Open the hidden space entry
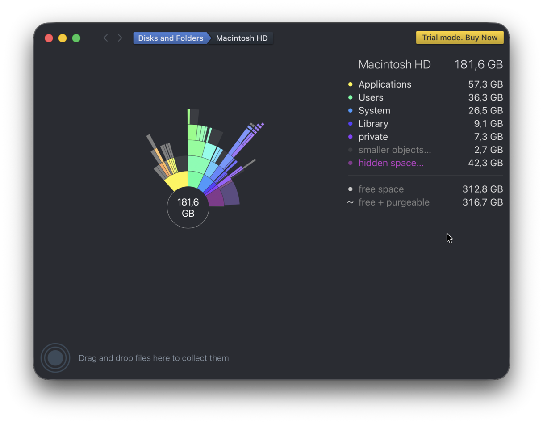This screenshot has height=424, width=543. [391, 163]
